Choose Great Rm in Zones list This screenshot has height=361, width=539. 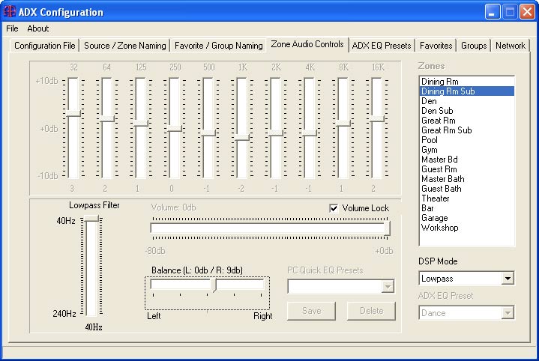click(467, 121)
